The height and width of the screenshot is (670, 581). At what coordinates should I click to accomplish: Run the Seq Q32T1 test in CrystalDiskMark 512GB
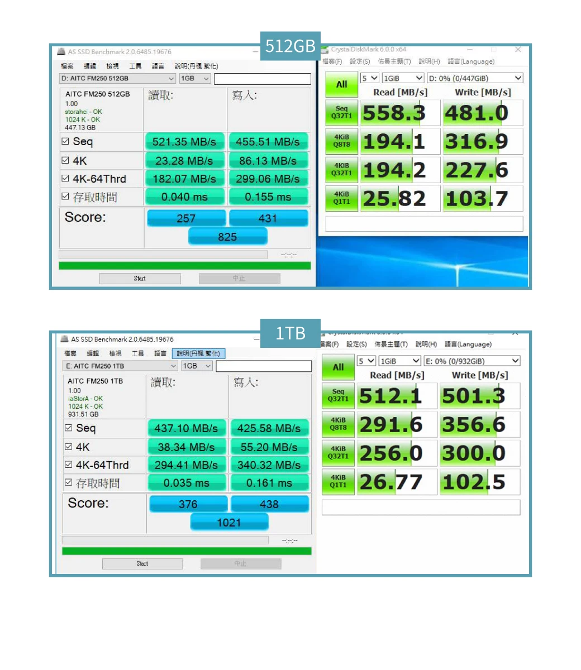point(341,112)
